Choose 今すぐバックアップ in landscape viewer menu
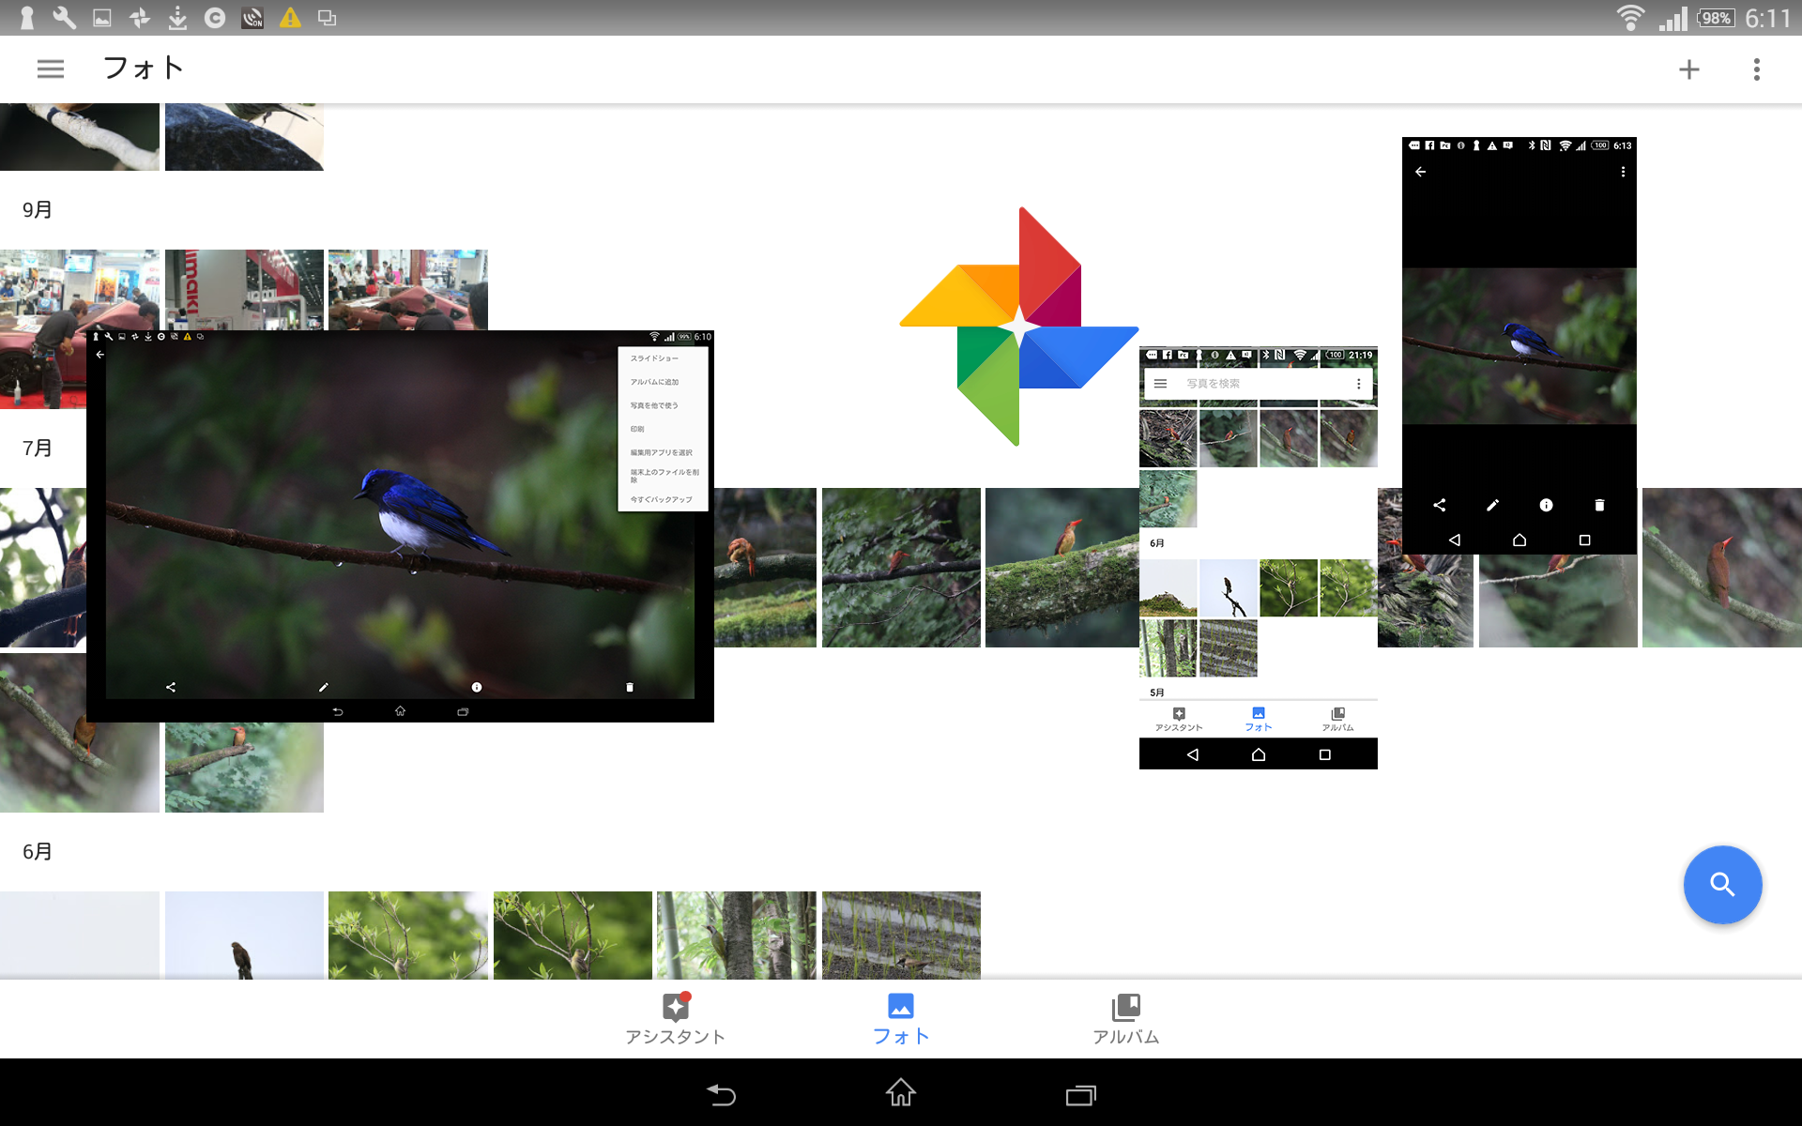This screenshot has width=1802, height=1126. 663,499
